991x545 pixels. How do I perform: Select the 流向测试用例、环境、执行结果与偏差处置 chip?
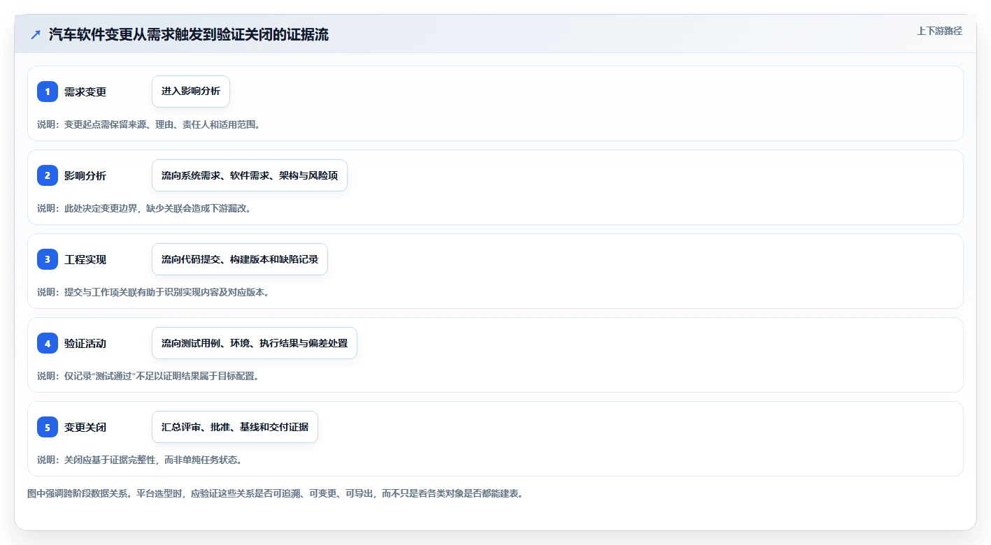click(x=255, y=343)
